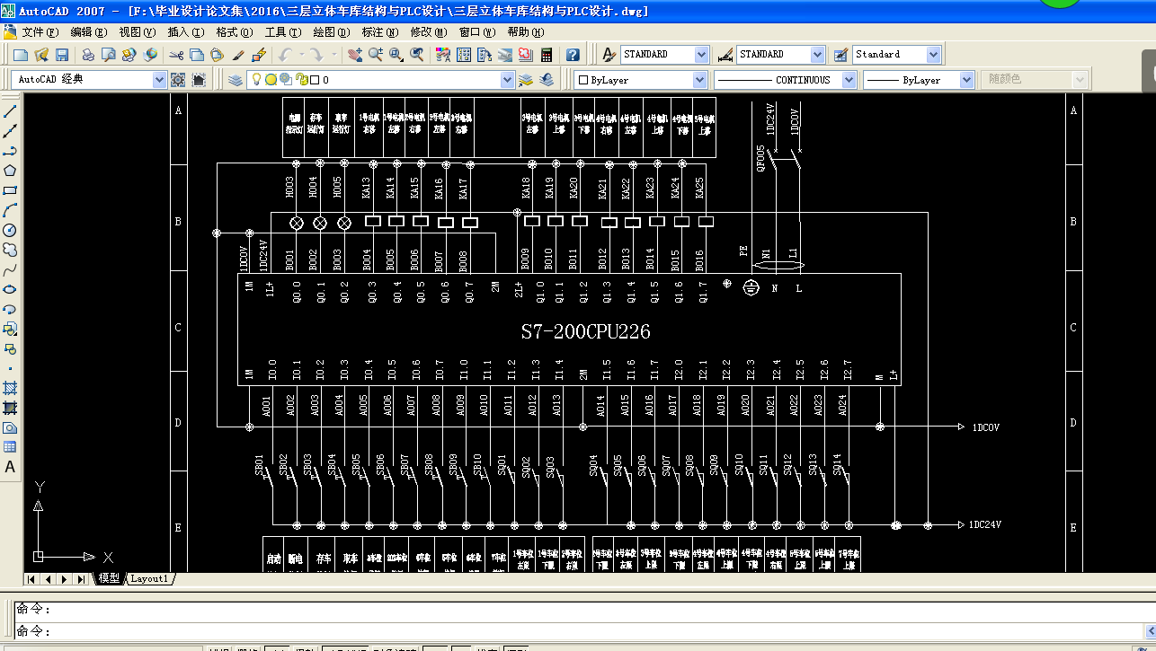Click the New drawing icon
Image resolution: width=1156 pixels, height=651 pixels.
coord(21,55)
